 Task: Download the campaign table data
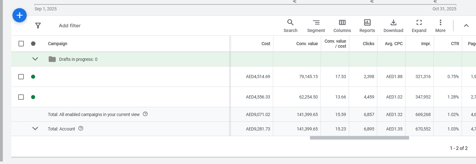coord(393,26)
